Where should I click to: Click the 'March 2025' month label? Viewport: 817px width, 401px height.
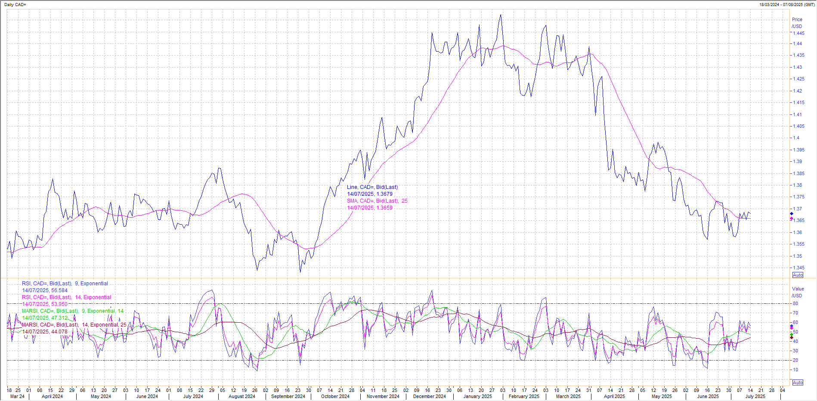[x=568, y=396]
